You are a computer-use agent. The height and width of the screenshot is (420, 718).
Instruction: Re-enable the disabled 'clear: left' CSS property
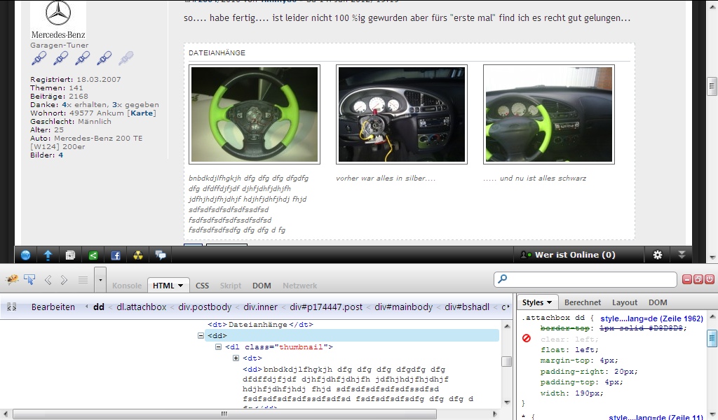click(526, 339)
